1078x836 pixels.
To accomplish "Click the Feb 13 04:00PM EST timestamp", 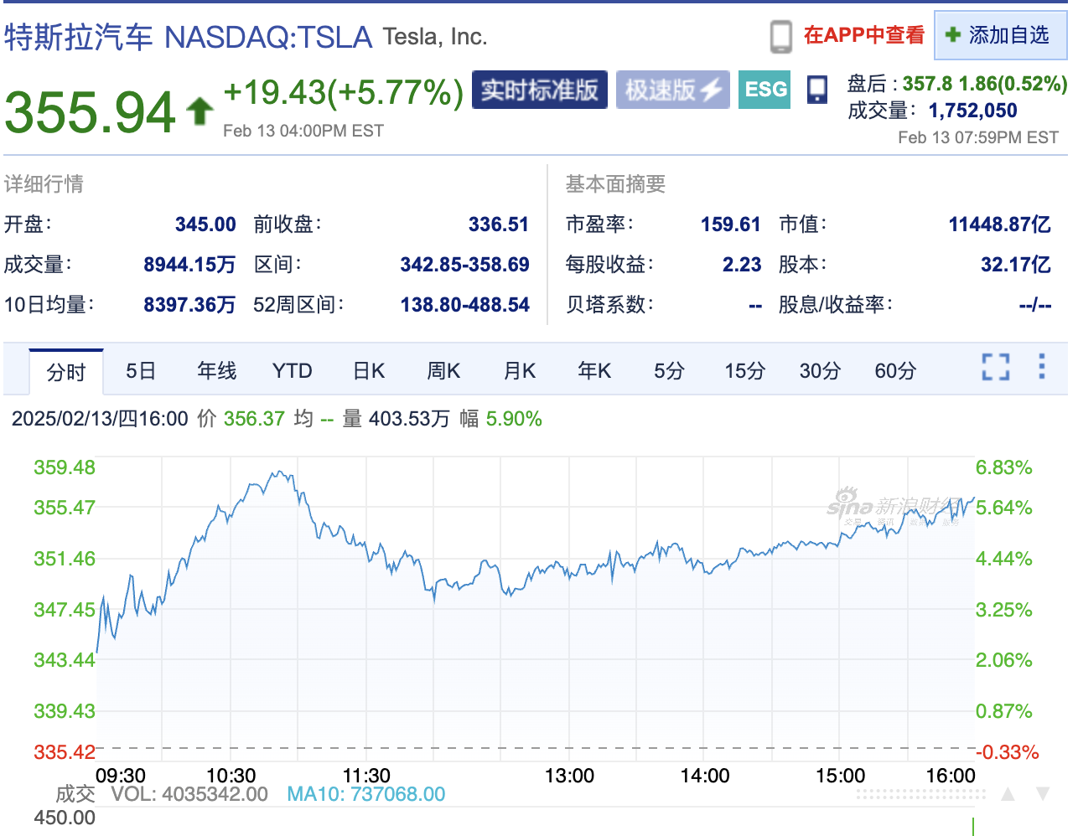I will [303, 131].
